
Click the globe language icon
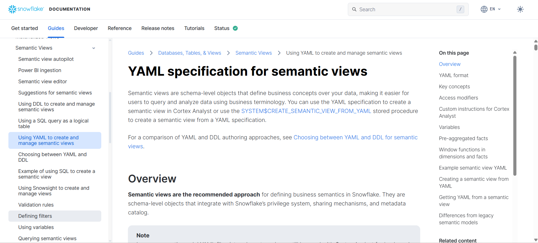pos(484,9)
